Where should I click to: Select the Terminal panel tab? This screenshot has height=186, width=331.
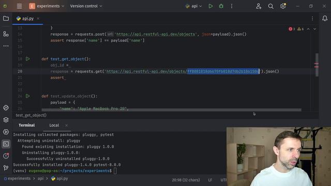click(26, 125)
